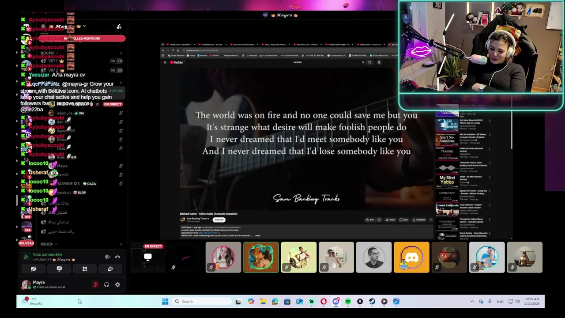Reload the browser page
Viewport: 565px width, 318px height.
(x=173, y=50)
